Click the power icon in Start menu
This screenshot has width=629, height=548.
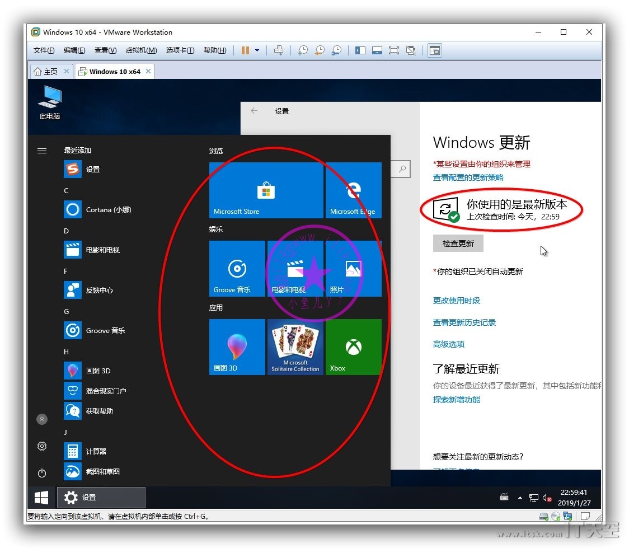pos(42,473)
